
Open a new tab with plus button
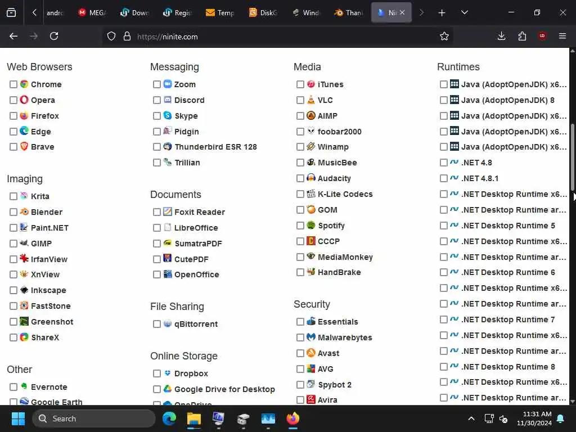coord(442,12)
